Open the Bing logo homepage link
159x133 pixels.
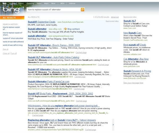point(11,10)
